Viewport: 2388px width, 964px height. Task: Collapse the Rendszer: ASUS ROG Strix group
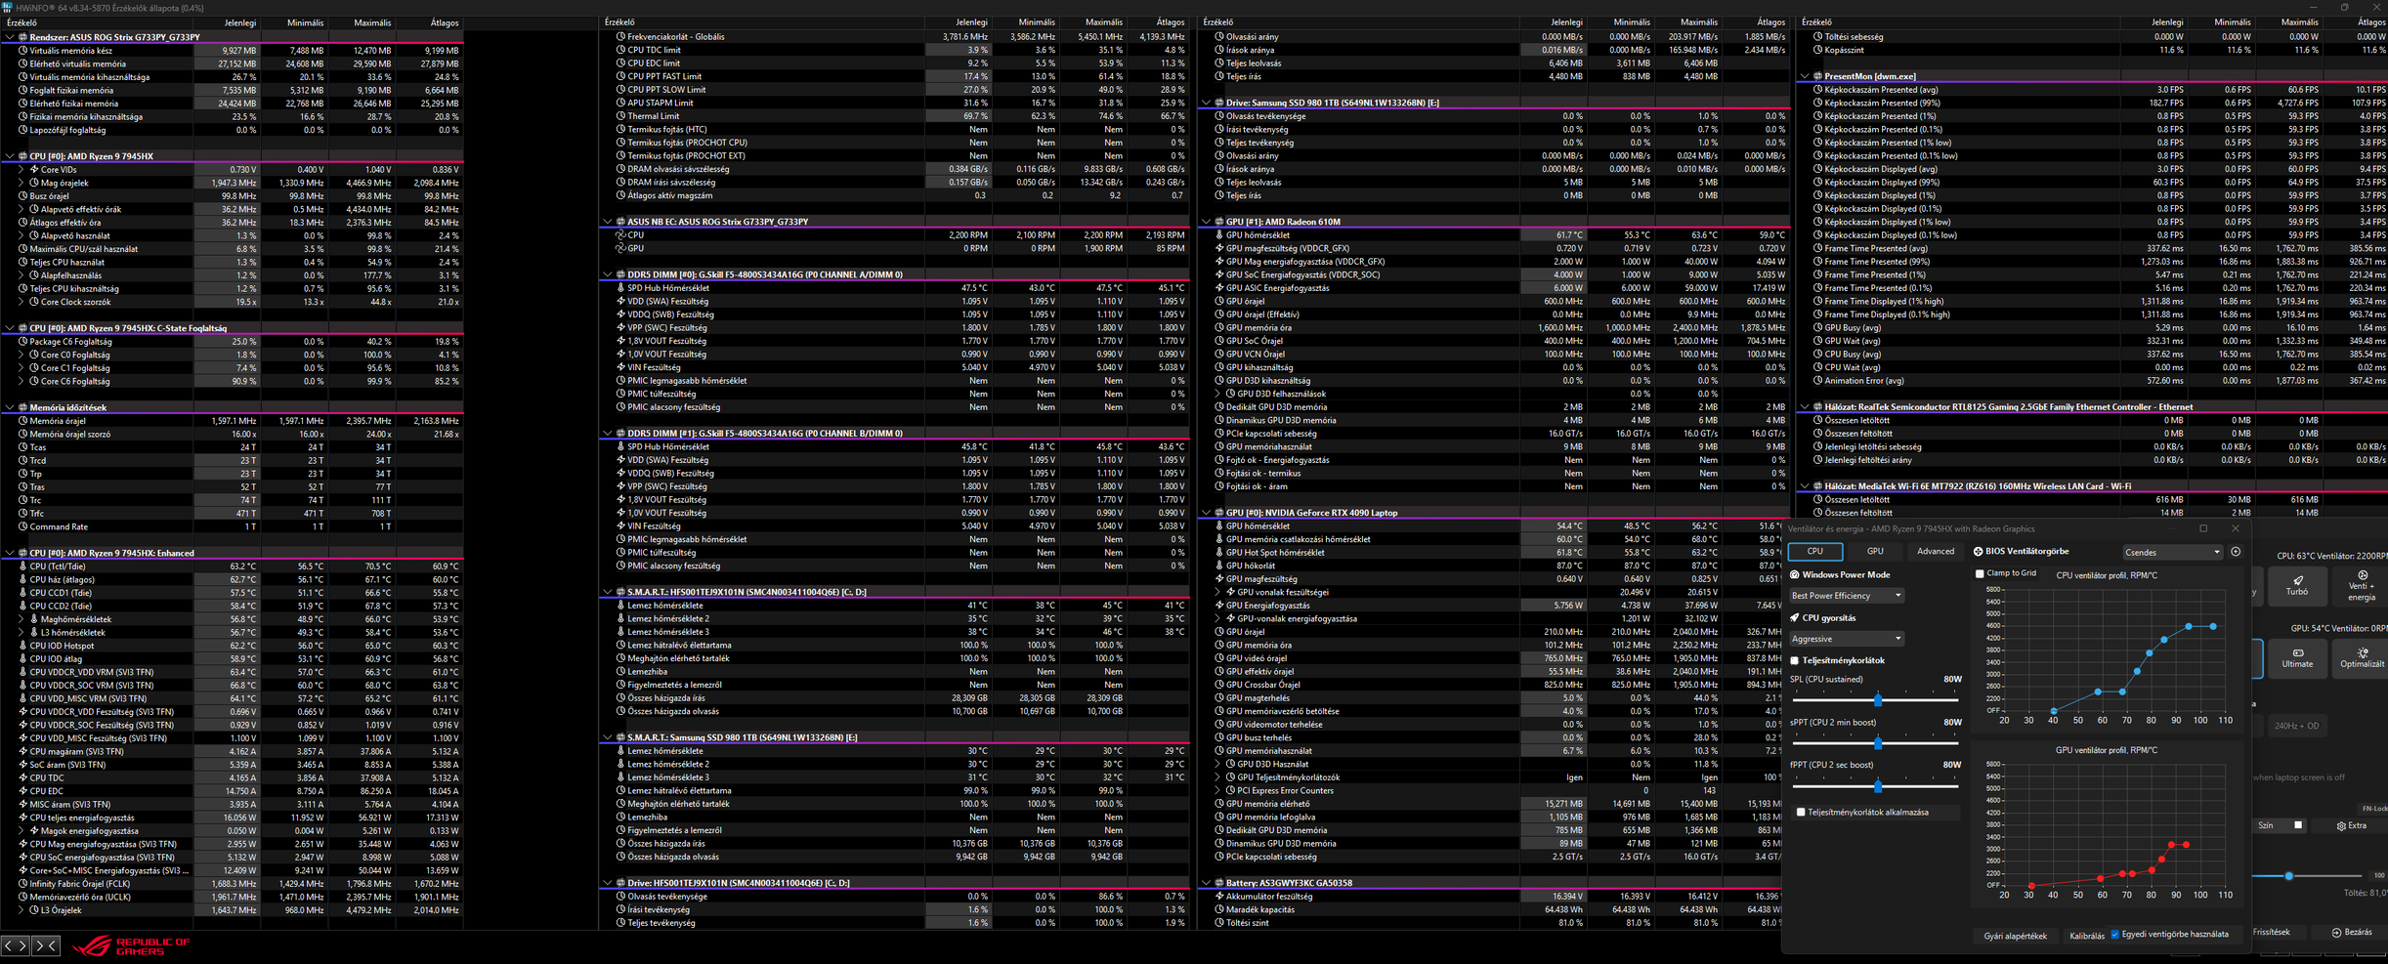tap(10, 37)
